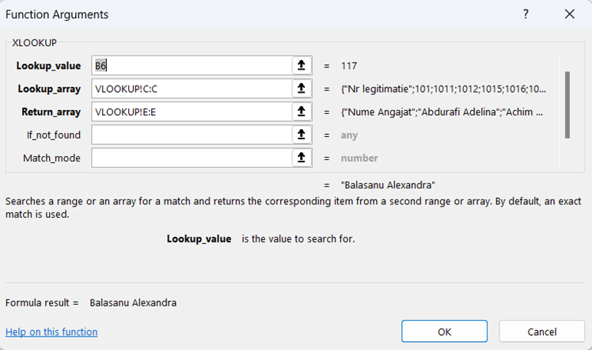Click the arguments list scrollbar thumb

(566, 105)
